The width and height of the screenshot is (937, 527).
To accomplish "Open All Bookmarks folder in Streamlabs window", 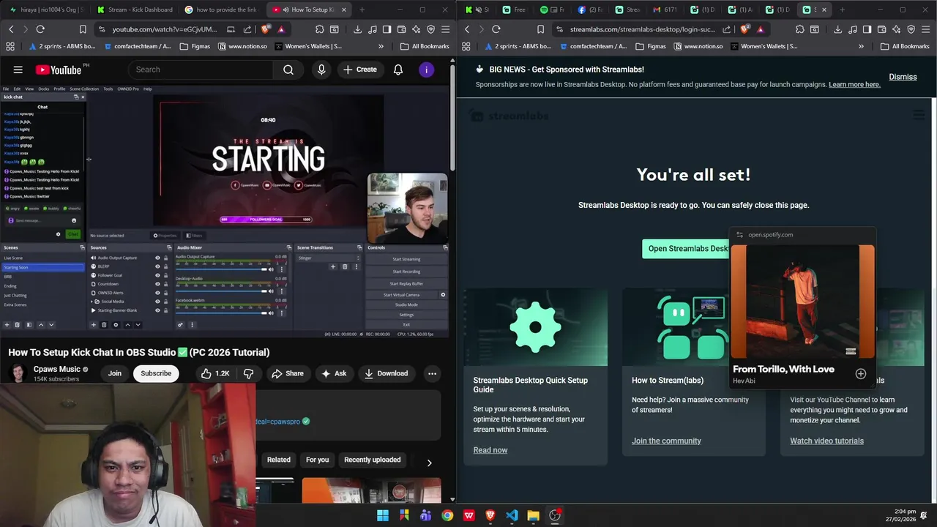I will [x=905, y=46].
